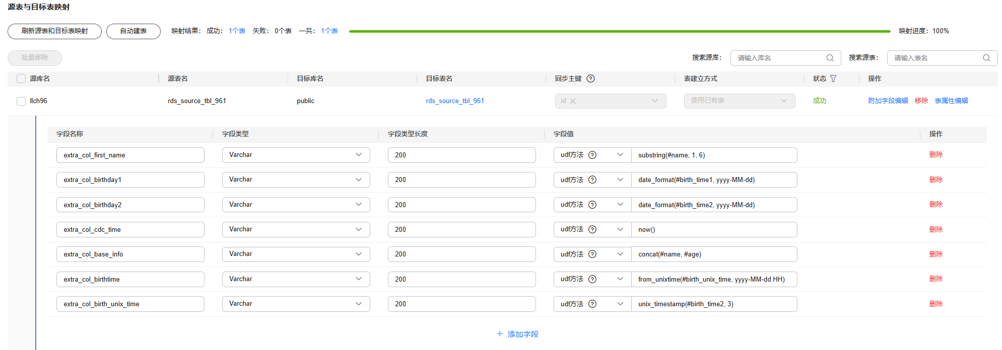Click the filter icon next to 状态
This screenshot has height=350, width=1002.
coord(833,78)
